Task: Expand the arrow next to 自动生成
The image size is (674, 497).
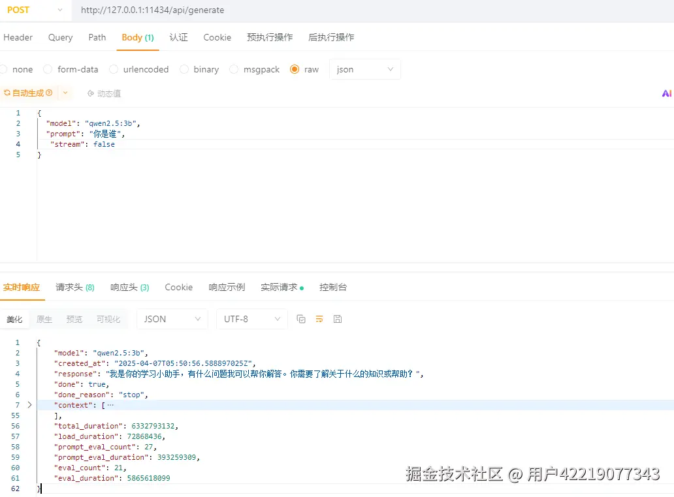Action: [65, 93]
